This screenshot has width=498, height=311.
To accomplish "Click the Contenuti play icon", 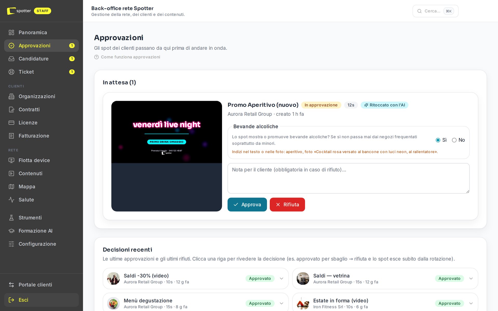I will point(11,173).
